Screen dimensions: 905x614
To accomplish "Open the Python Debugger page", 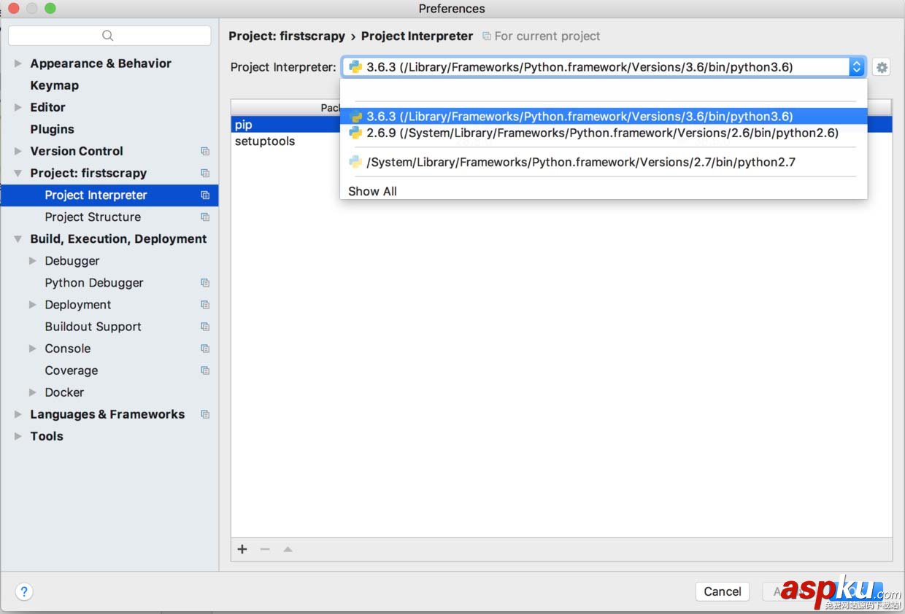I will 94,282.
